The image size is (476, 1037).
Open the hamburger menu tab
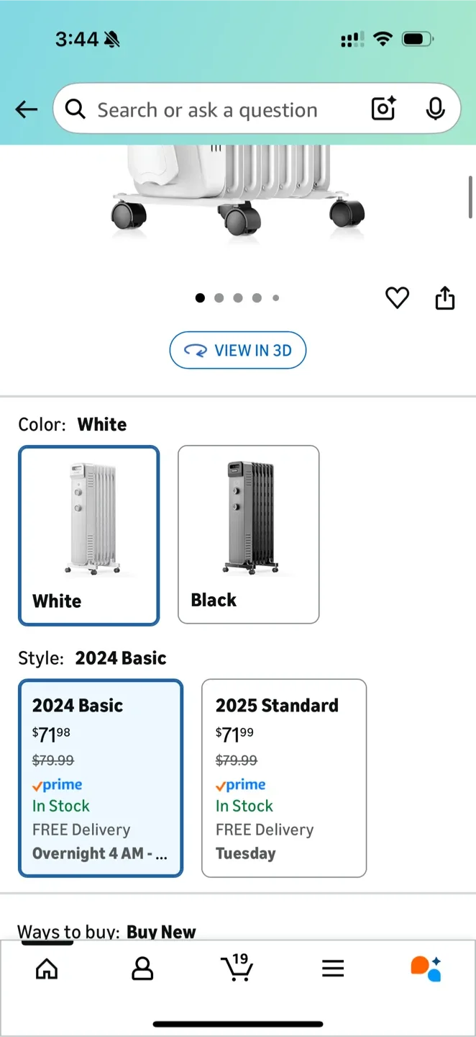(x=333, y=969)
